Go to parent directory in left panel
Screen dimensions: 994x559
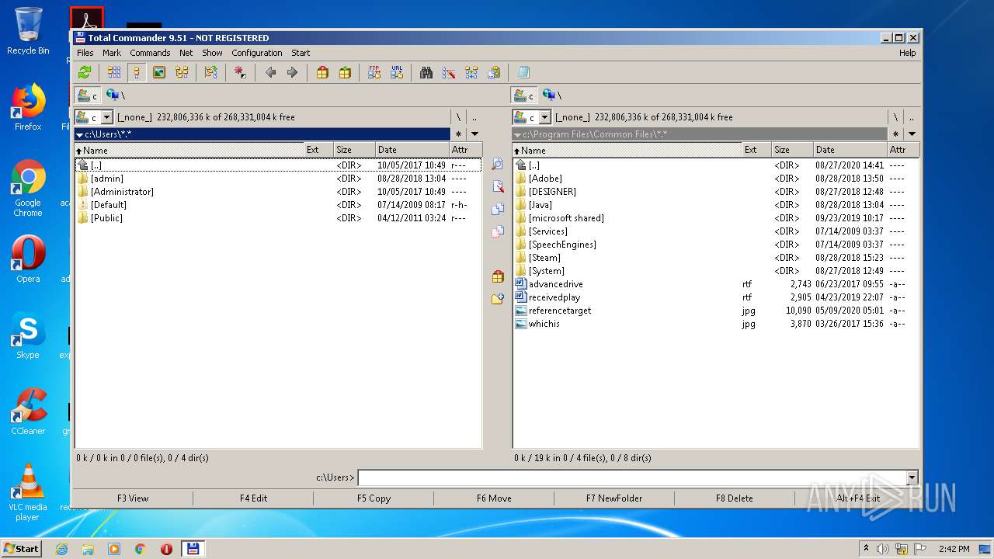474,118
